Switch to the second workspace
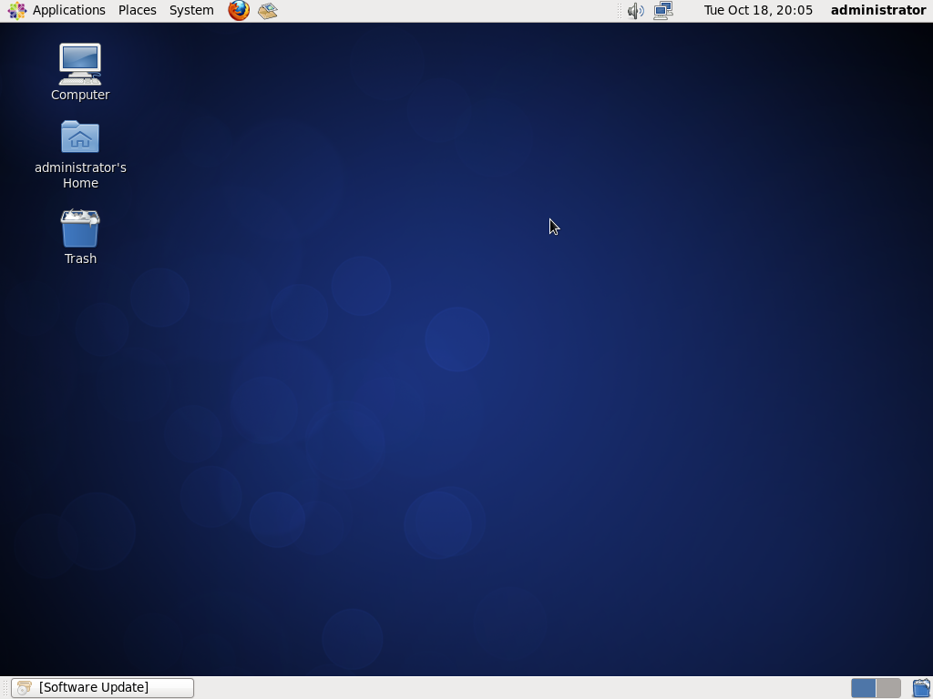The height and width of the screenshot is (699, 933). pos(888,688)
